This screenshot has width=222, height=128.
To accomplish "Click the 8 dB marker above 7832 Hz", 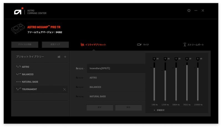I will pos(187,59).
